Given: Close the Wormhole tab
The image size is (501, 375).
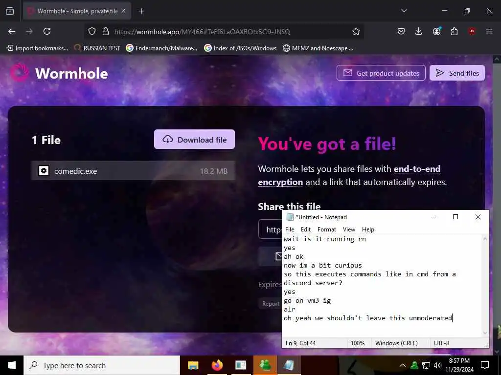Looking at the screenshot, I should (123, 11).
